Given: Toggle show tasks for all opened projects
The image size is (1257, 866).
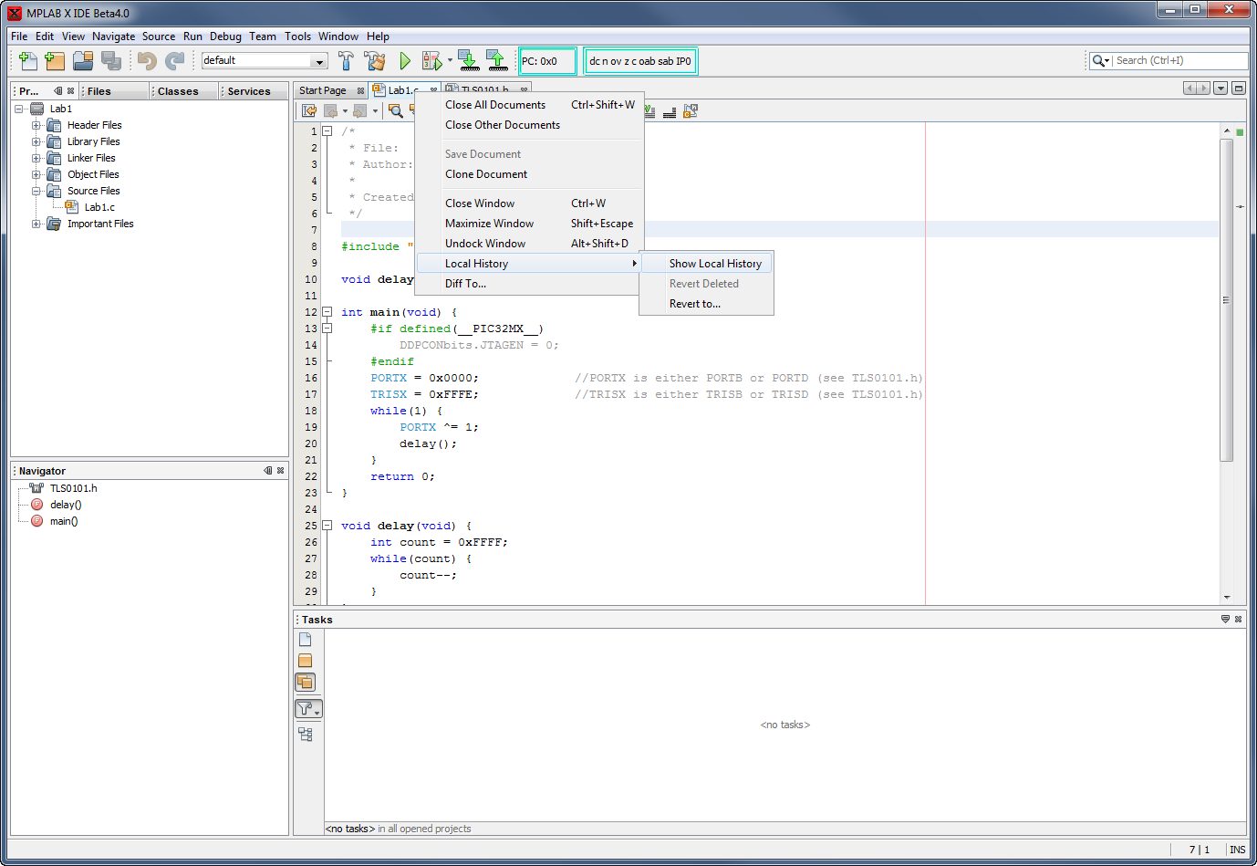Looking at the screenshot, I should tap(306, 682).
